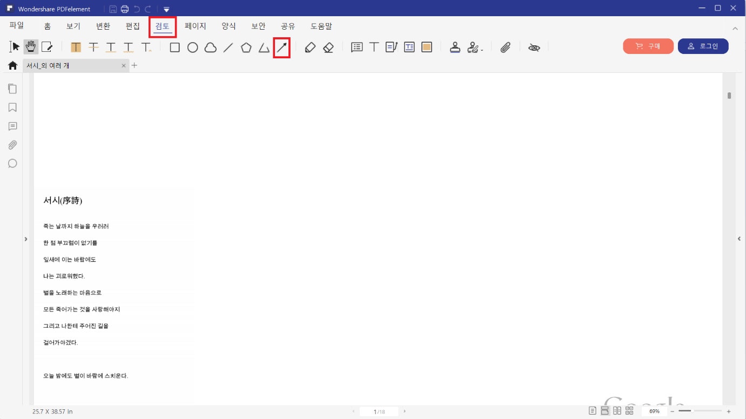Apply the Highlight text tool
The image size is (746, 419).
[76, 48]
